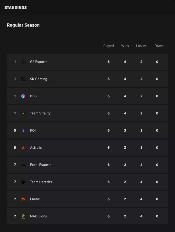Open the G2 Esports team page
175x232 pixels.
click(x=39, y=62)
